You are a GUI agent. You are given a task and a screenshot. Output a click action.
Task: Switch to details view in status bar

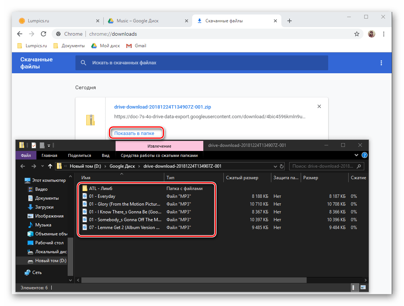(x=356, y=287)
